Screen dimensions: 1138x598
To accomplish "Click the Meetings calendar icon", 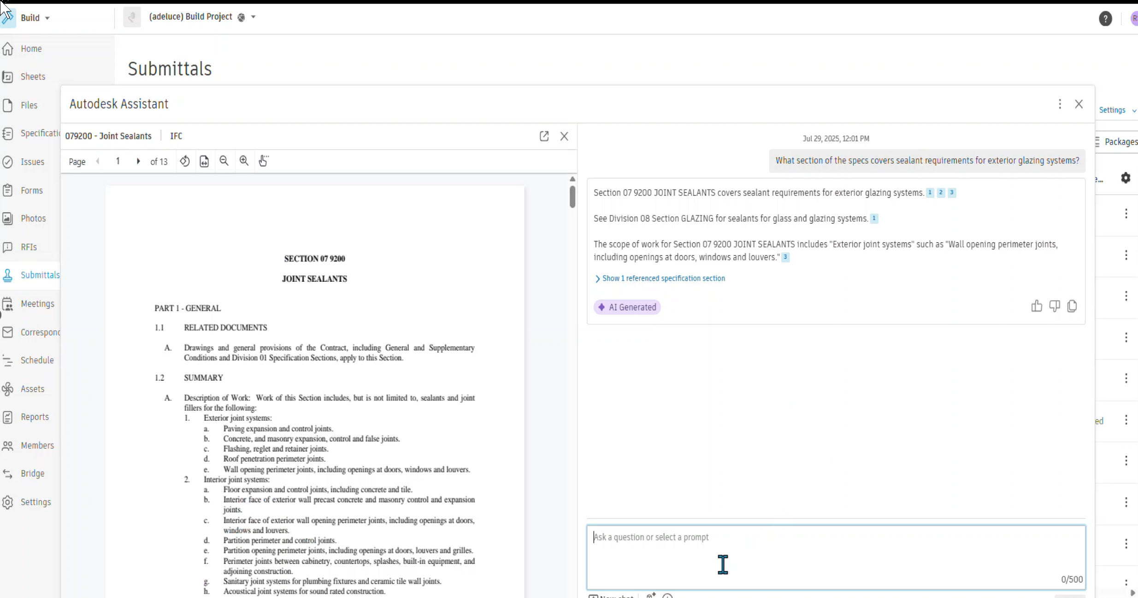I will [x=8, y=304].
